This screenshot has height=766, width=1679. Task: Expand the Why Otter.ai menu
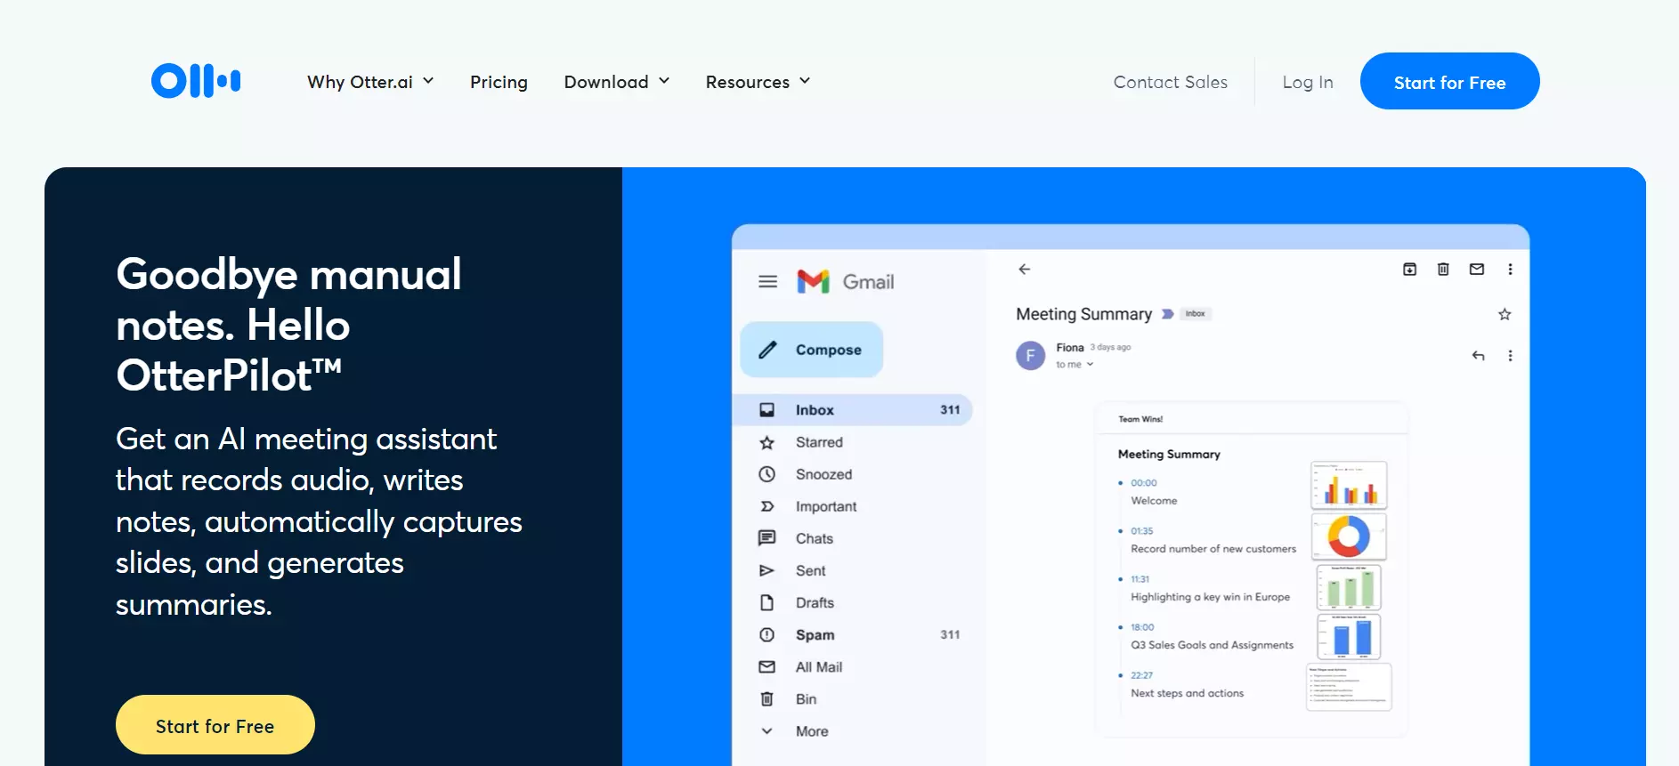[370, 82]
